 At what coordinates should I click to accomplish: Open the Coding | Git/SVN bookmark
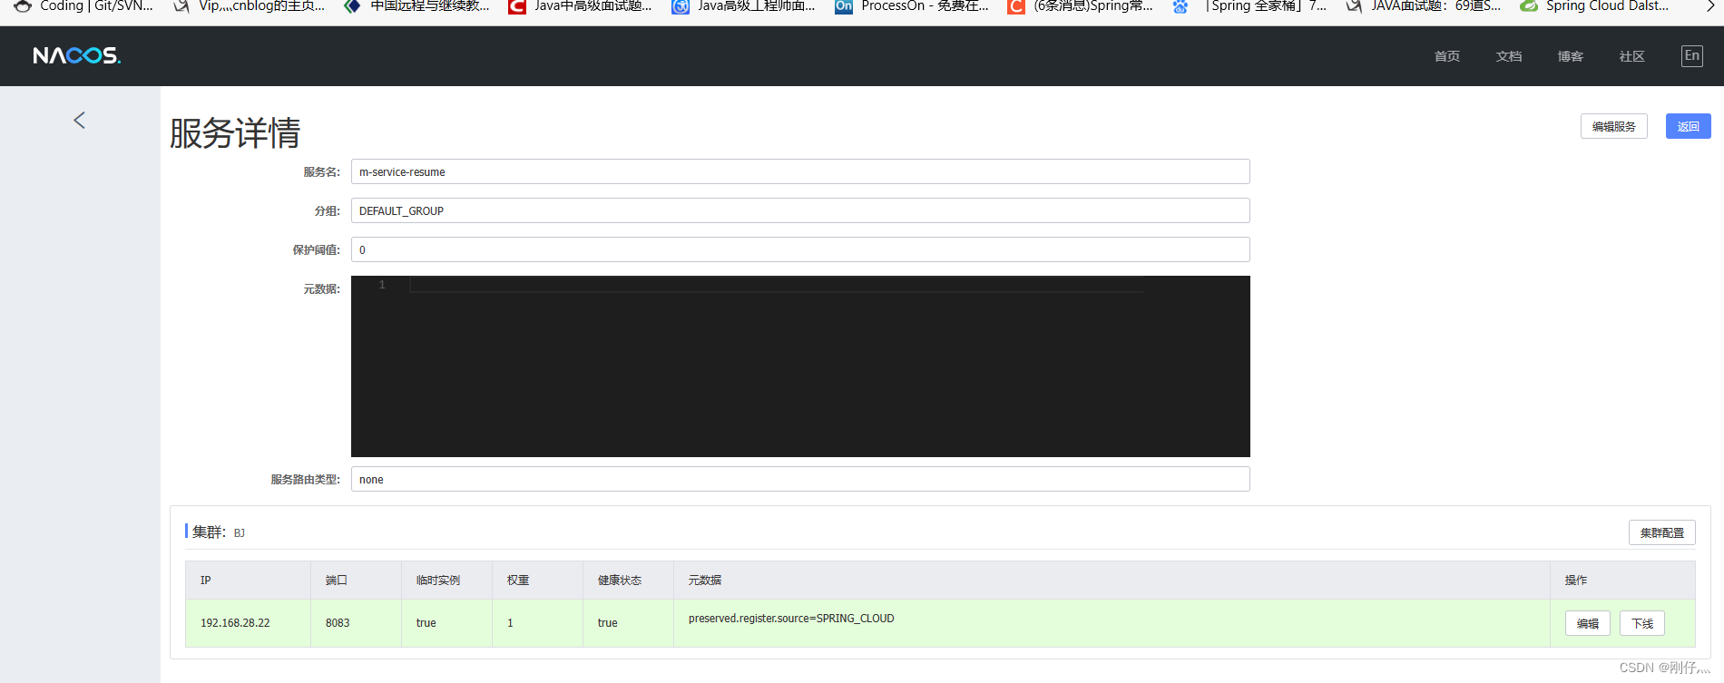83,6
